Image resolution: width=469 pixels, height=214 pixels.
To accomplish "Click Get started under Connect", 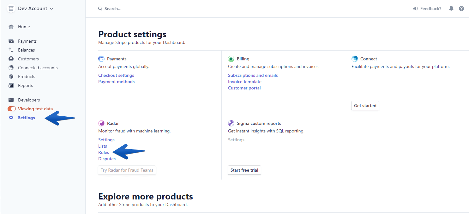I will pos(365,106).
